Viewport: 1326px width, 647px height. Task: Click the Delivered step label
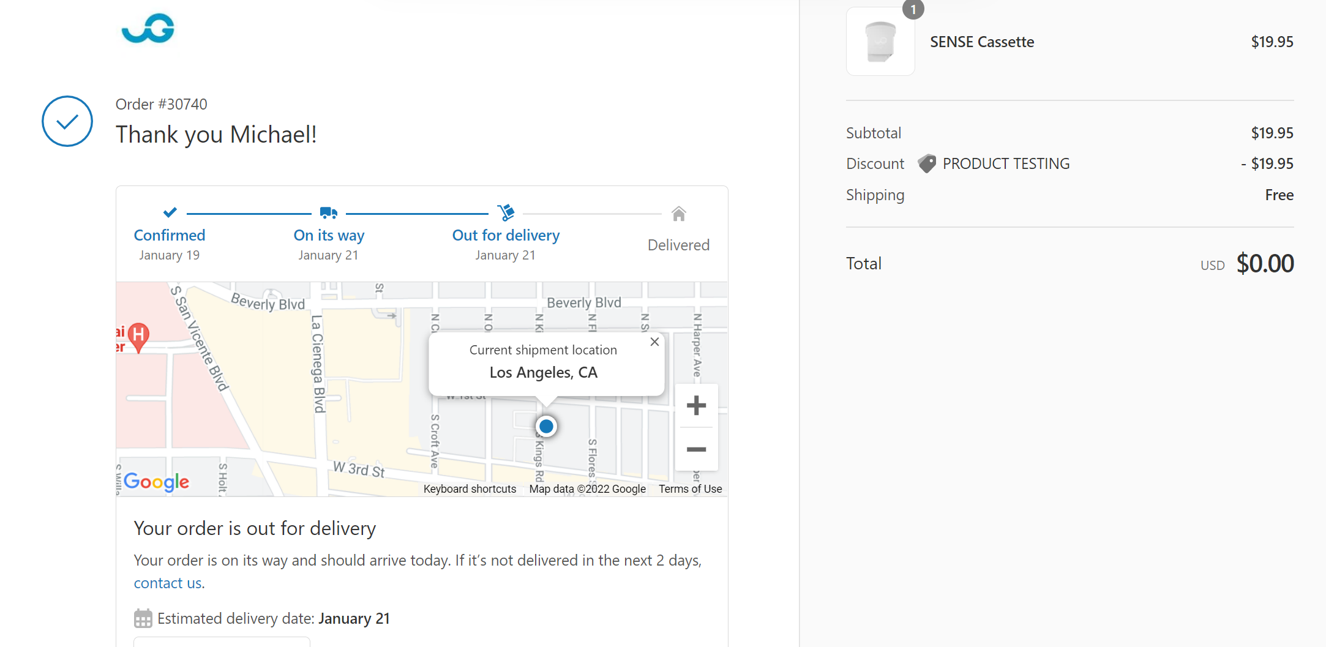[x=678, y=245]
